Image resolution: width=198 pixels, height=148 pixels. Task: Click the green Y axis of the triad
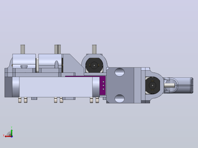11,132
